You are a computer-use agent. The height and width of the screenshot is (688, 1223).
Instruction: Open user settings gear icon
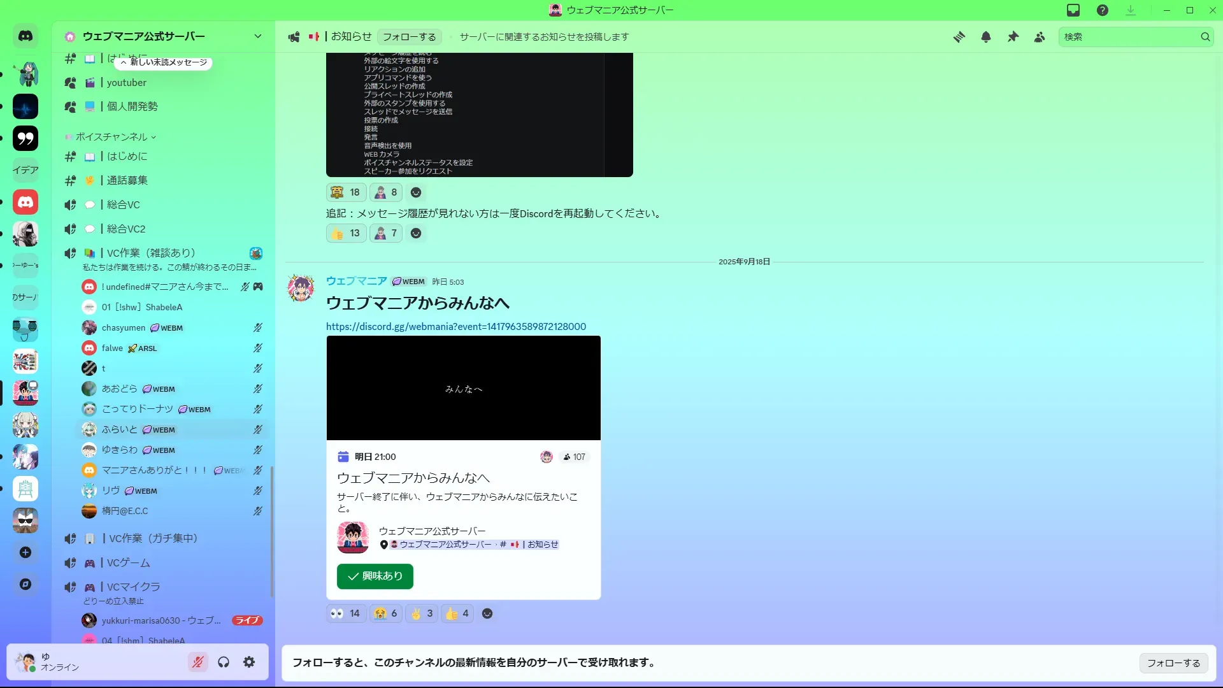249,663
